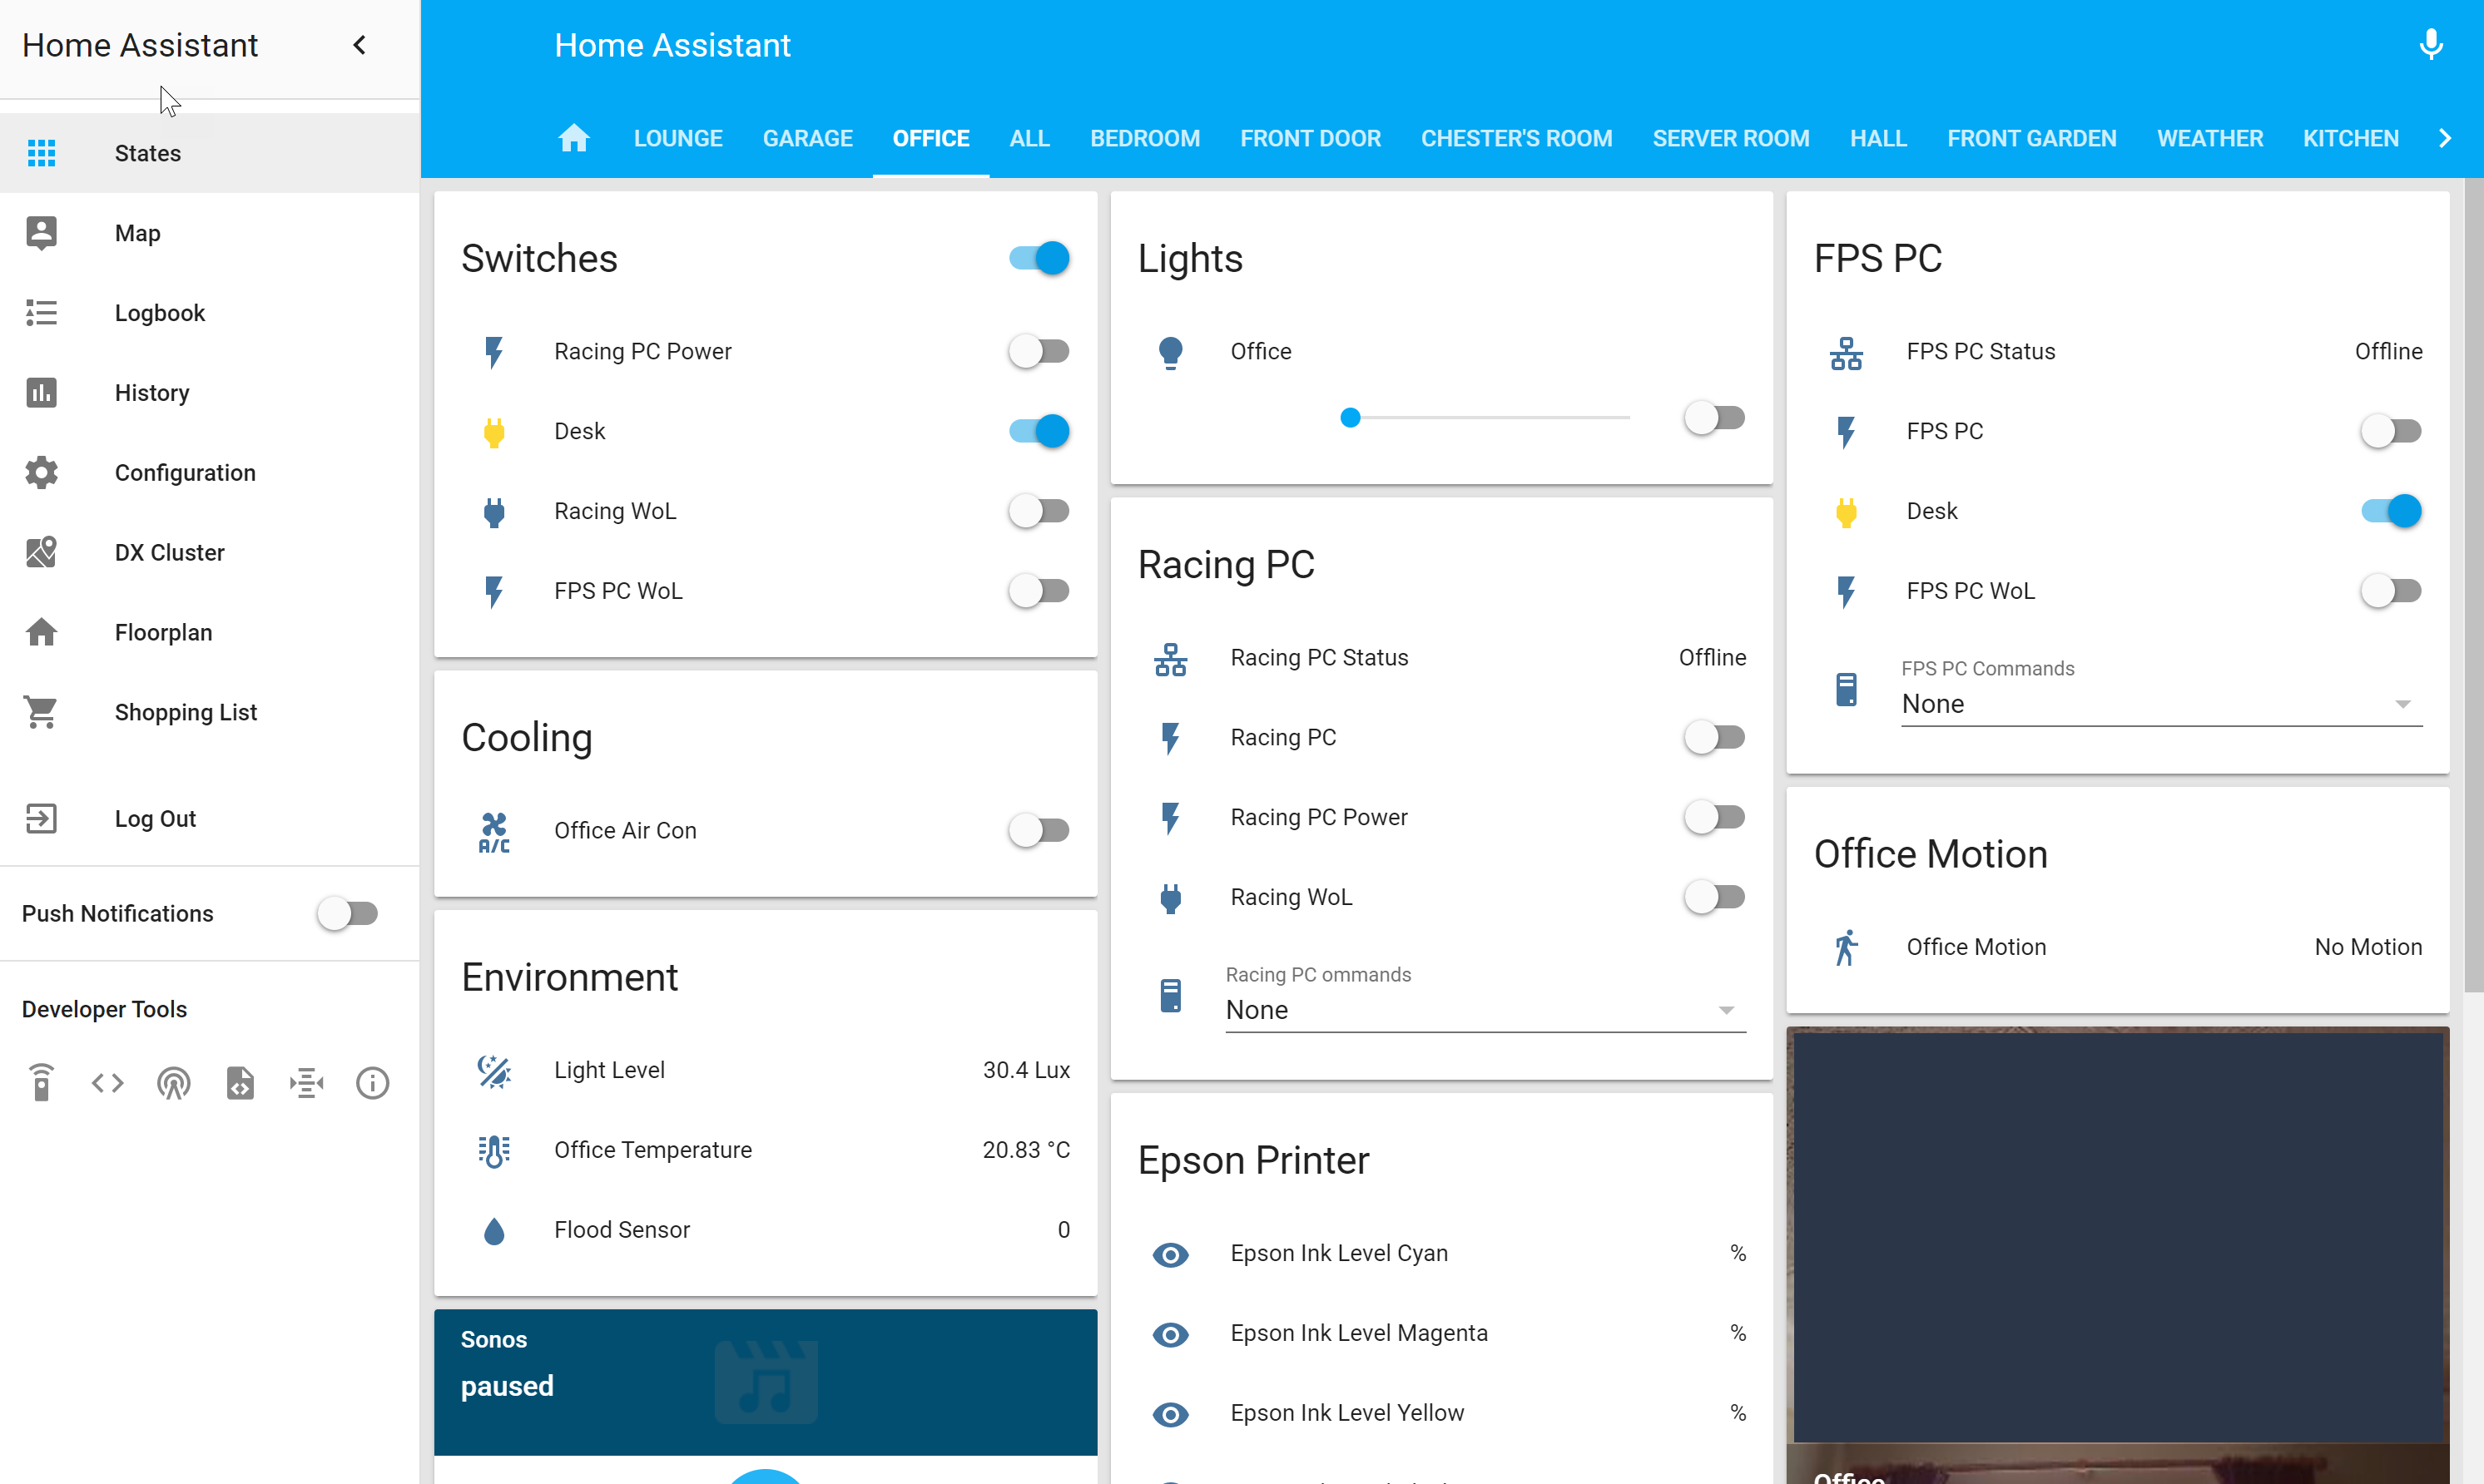Open the home tab icon
2484x1484 pixels.
[574, 138]
